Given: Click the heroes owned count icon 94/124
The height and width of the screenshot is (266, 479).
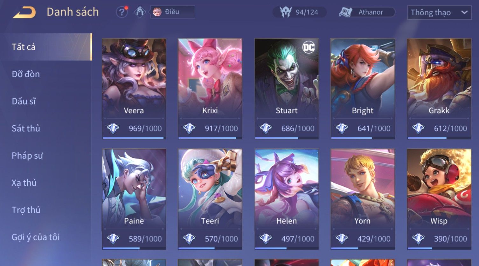Looking at the screenshot, I should pyautogui.click(x=286, y=12).
